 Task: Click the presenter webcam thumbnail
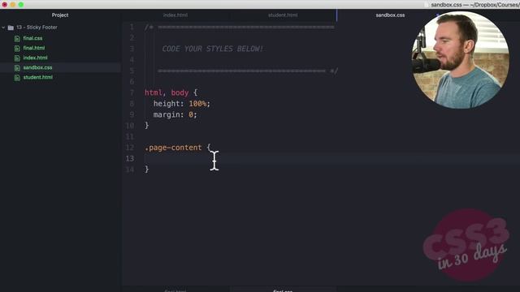(x=461, y=60)
